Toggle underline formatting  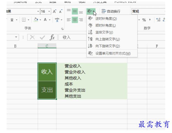pos(12,20)
